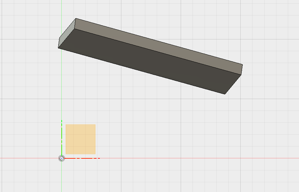Select the slanted left edge of the dark face
Image resolution: width=299 pixels, height=192 pixels.
66,38
